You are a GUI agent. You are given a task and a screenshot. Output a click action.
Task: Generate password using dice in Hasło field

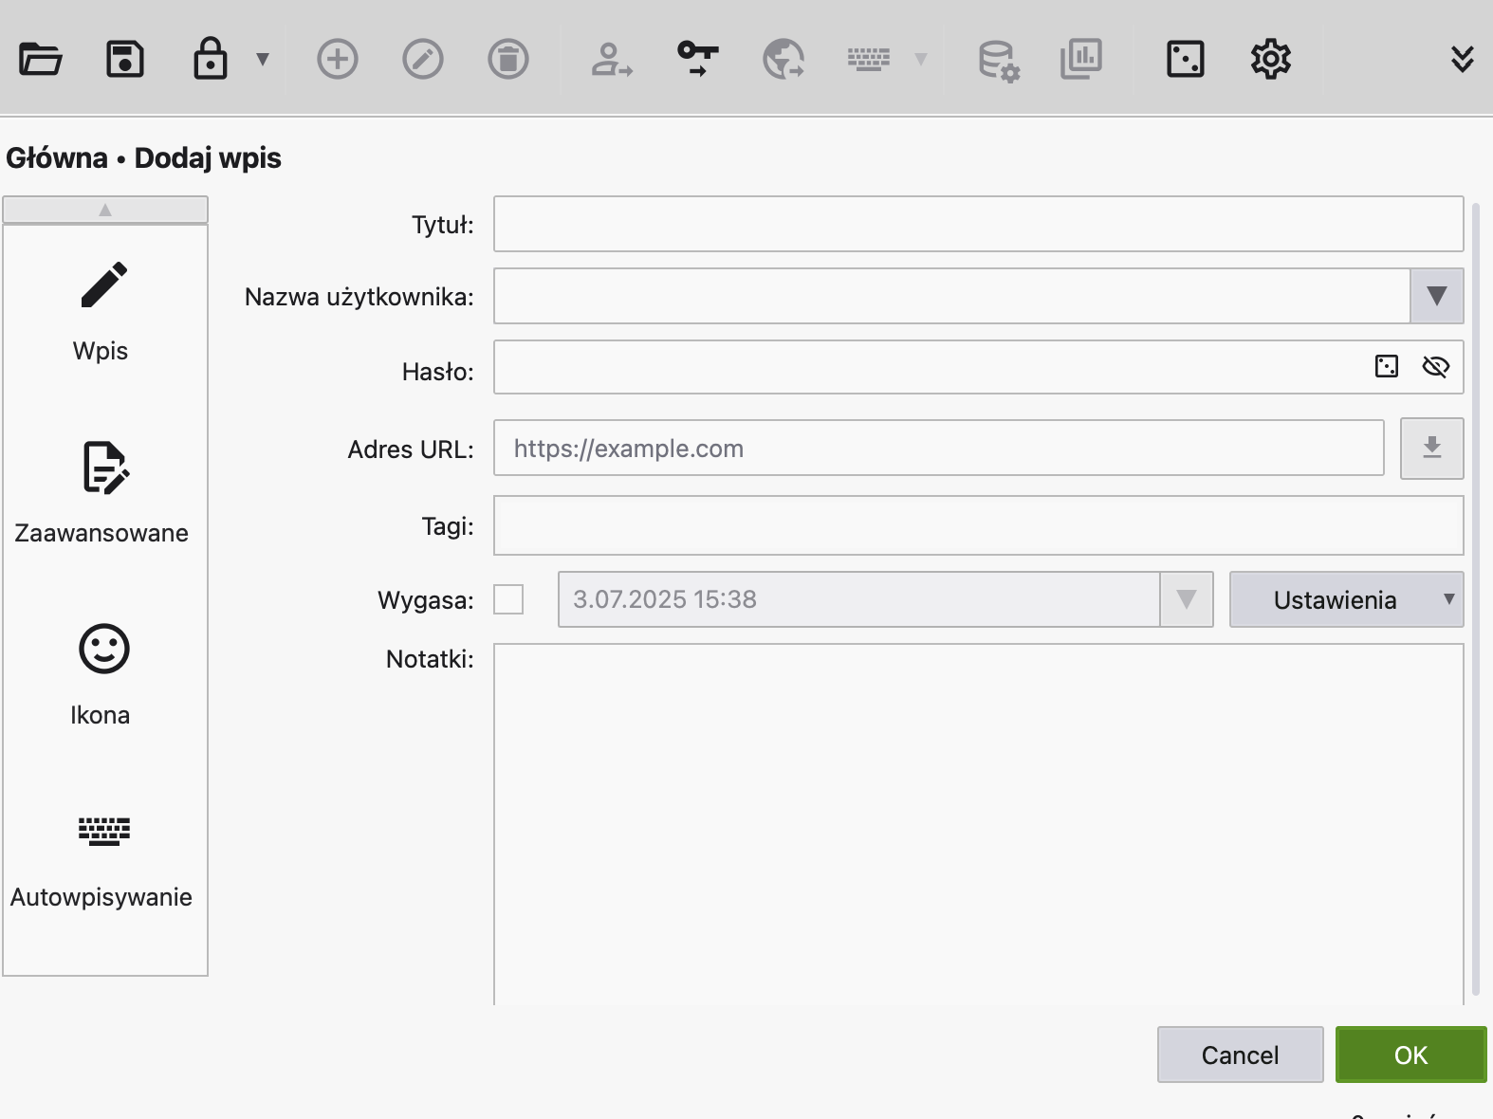1386,367
